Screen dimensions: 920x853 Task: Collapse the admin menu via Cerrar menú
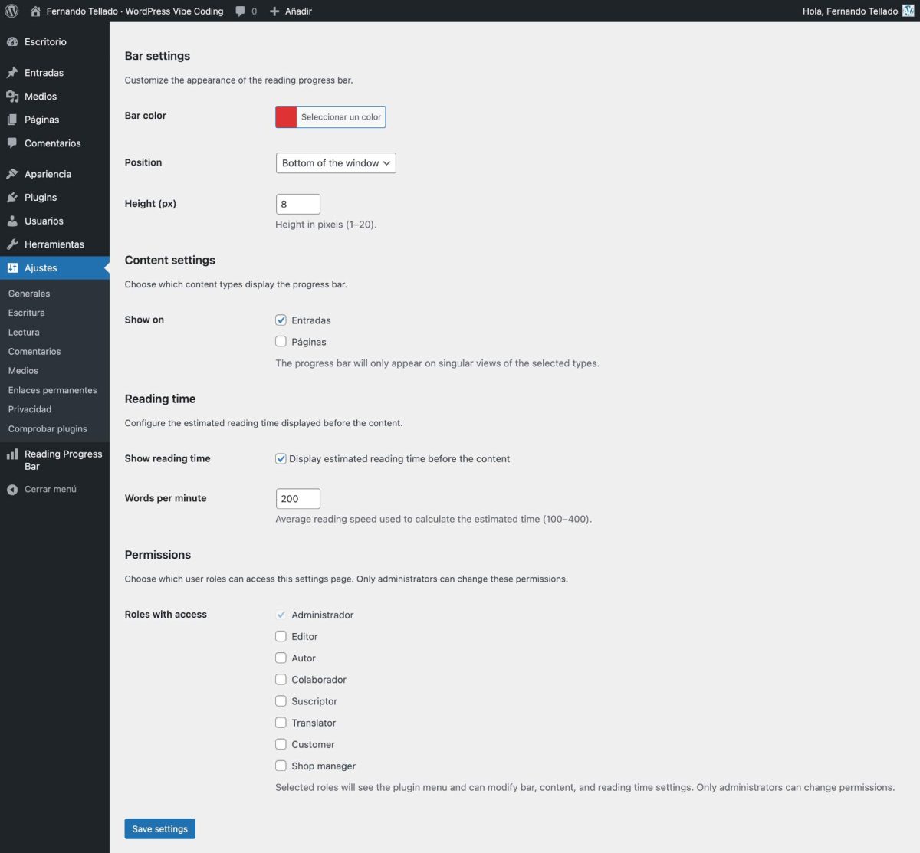click(x=51, y=489)
